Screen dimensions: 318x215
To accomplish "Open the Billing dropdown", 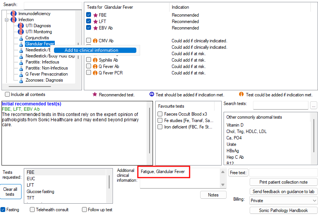I will 283,201.
